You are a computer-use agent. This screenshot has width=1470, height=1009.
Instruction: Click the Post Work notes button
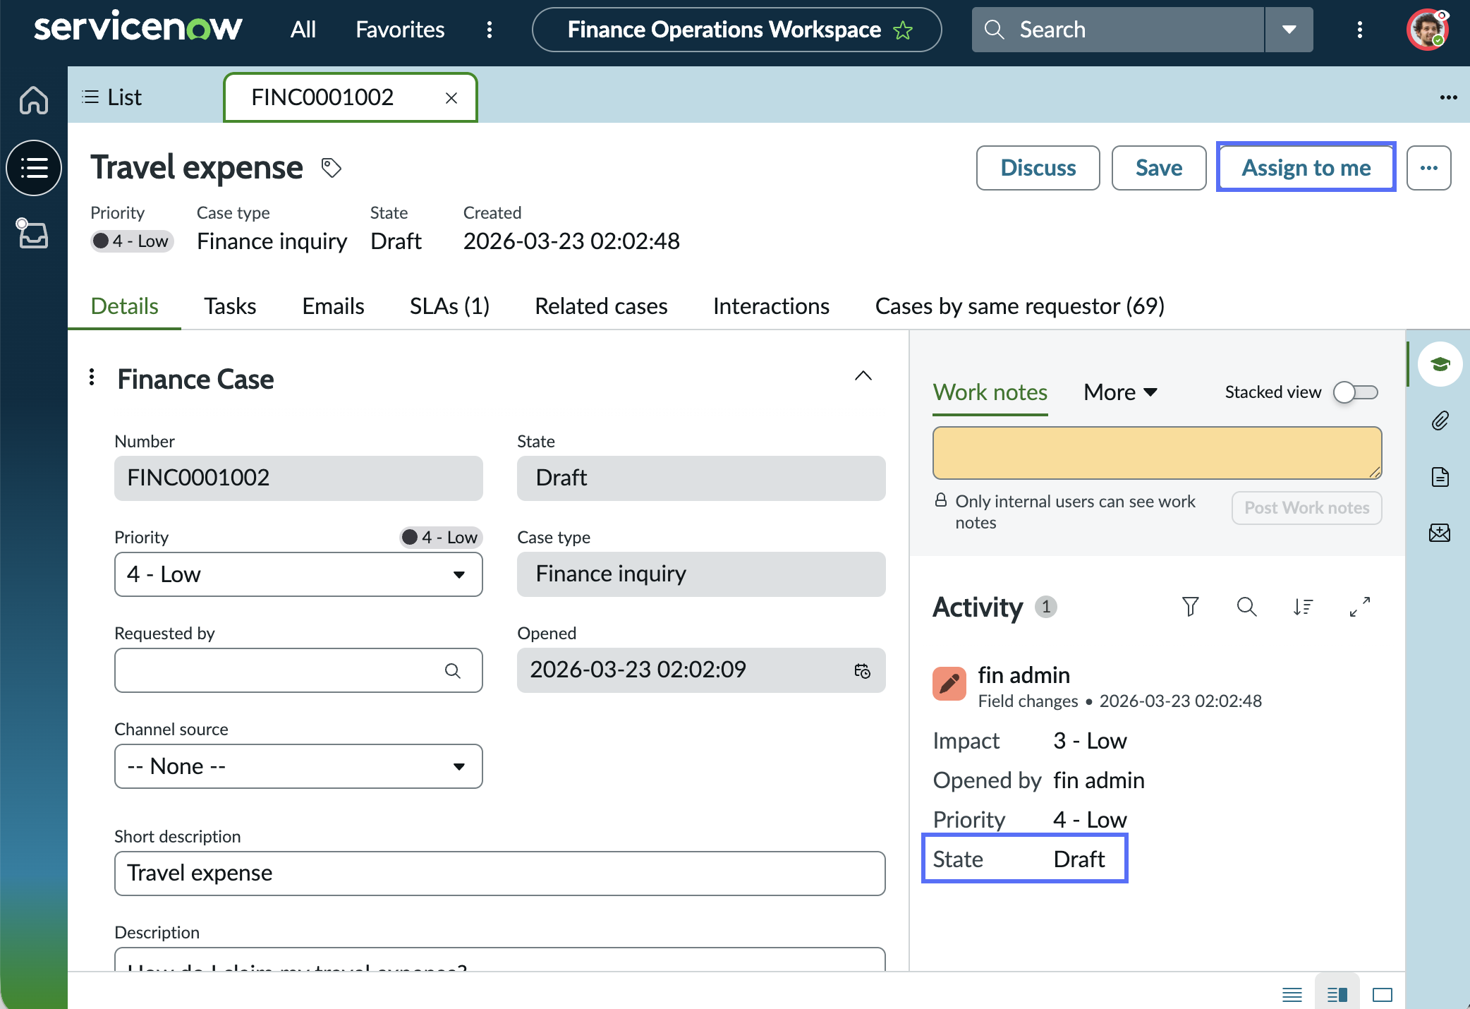(x=1307, y=508)
